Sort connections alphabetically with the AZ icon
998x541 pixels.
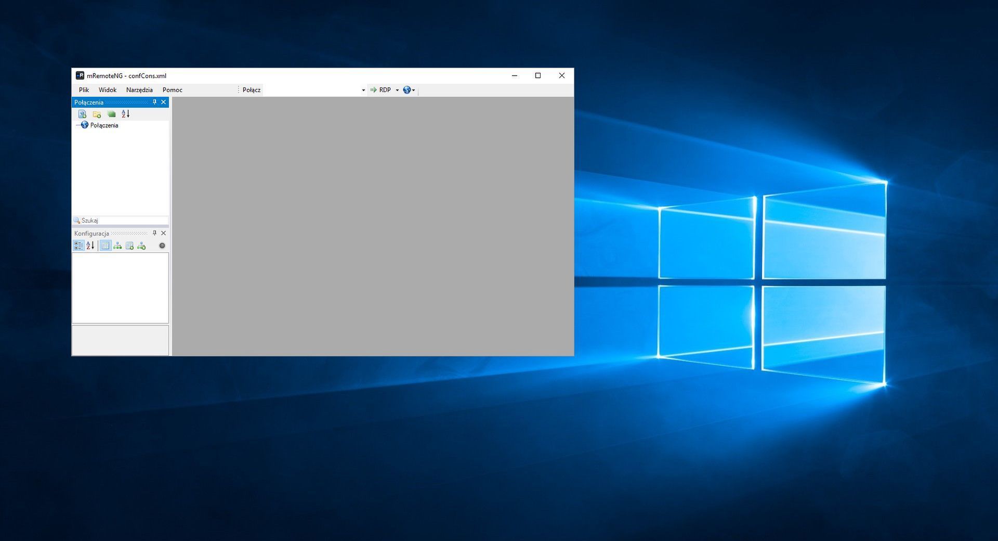pyautogui.click(x=125, y=114)
